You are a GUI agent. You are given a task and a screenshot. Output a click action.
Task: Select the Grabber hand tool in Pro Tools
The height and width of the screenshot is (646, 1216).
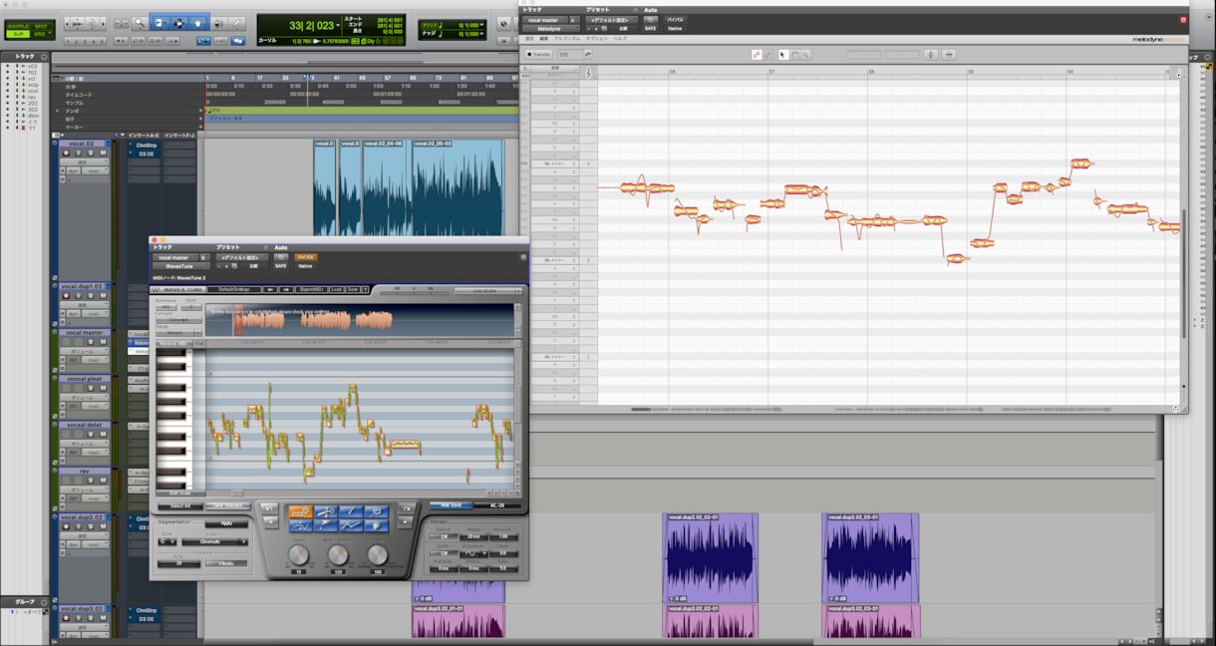(198, 22)
